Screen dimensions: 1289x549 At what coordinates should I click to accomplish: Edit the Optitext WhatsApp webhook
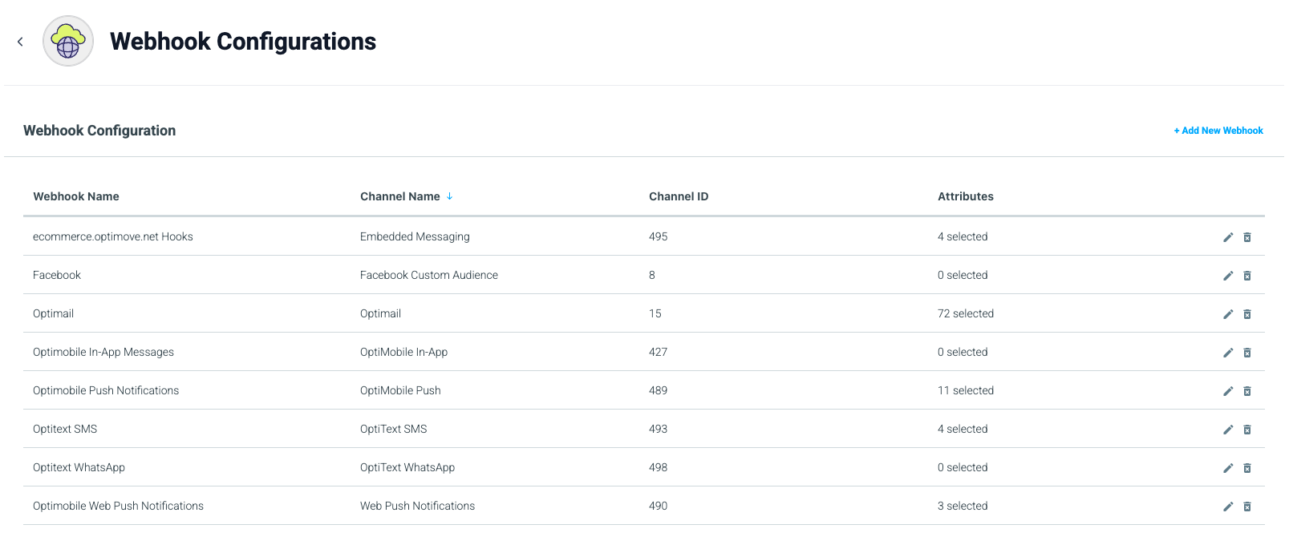(x=1228, y=468)
